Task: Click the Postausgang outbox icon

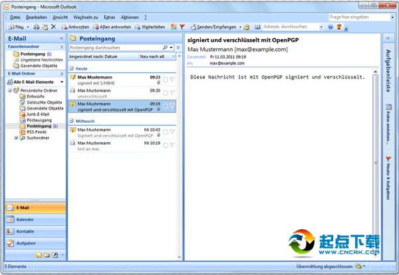Action: 23,120
